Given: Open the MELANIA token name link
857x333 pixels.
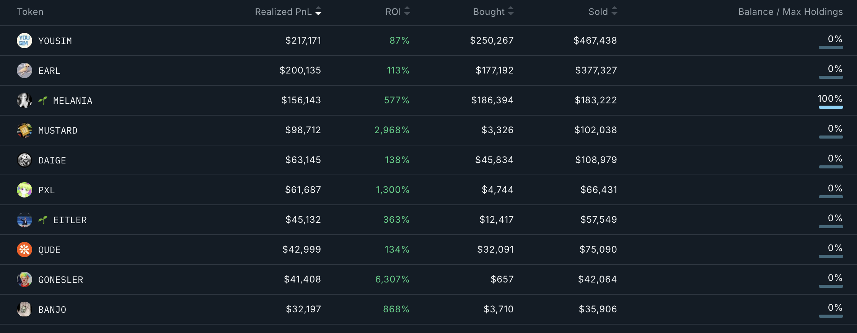Looking at the screenshot, I should point(73,101).
